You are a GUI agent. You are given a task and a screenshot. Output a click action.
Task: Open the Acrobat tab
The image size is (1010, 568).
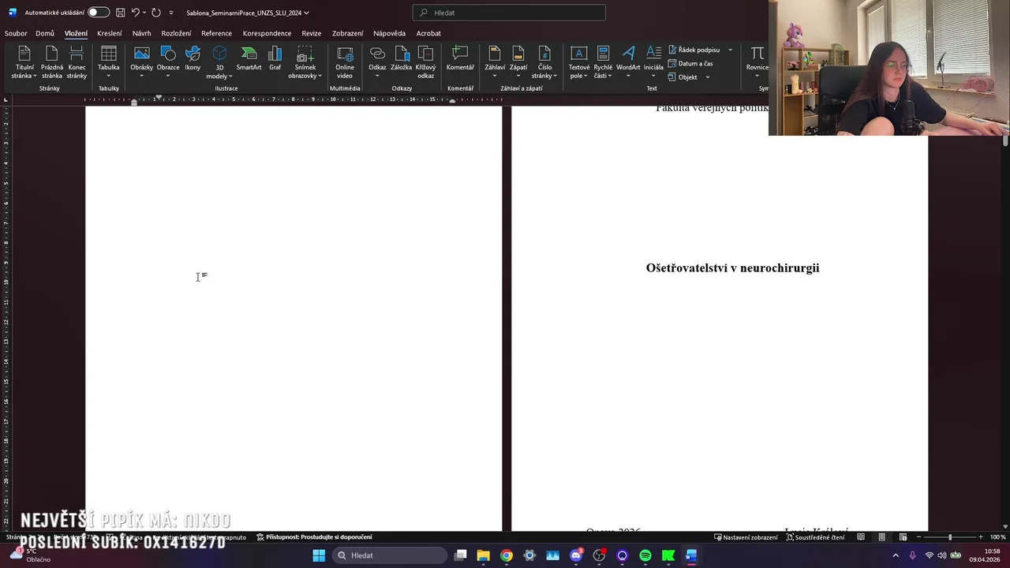coord(428,33)
